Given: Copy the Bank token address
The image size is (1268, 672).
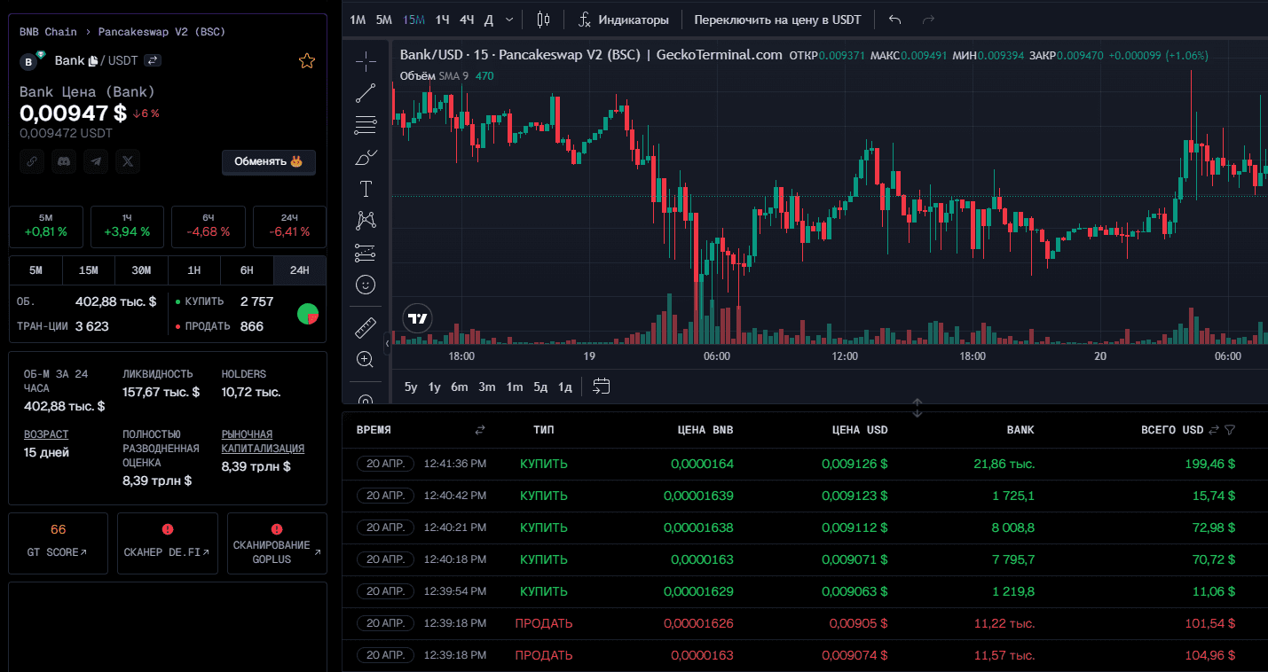Looking at the screenshot, I should tap(93, 61).
